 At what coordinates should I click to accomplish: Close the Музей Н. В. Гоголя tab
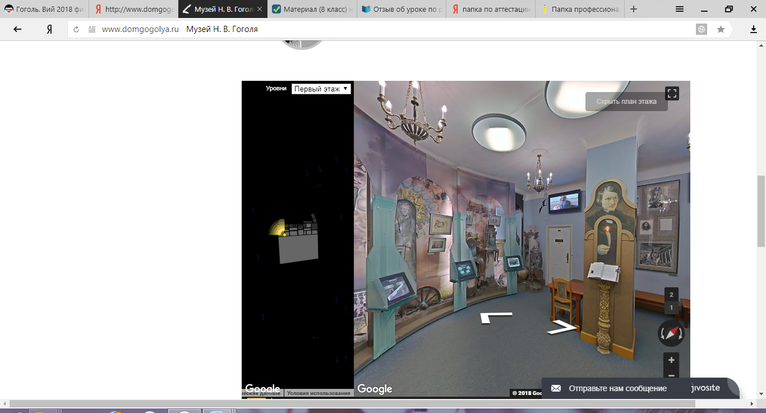[260, 9]
